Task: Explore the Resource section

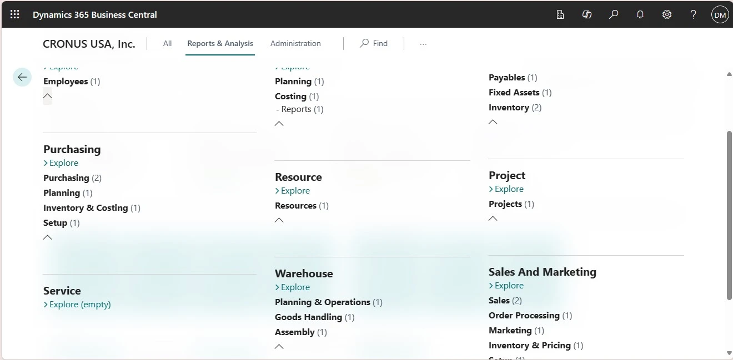Action: point(293,191)
